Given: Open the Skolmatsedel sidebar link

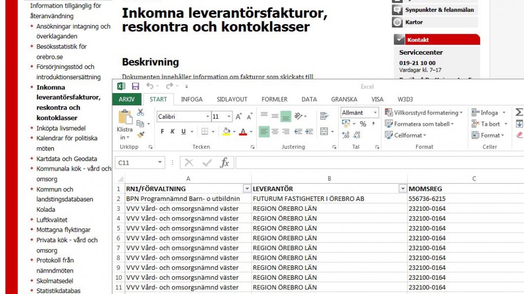Looking at the screenshot, I should click(54, 281).
